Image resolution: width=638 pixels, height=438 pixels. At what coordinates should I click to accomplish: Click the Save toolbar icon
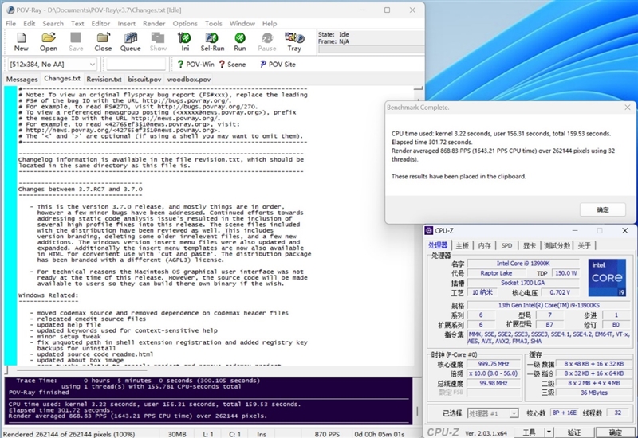pyautogui.click(x=76, y=42)
